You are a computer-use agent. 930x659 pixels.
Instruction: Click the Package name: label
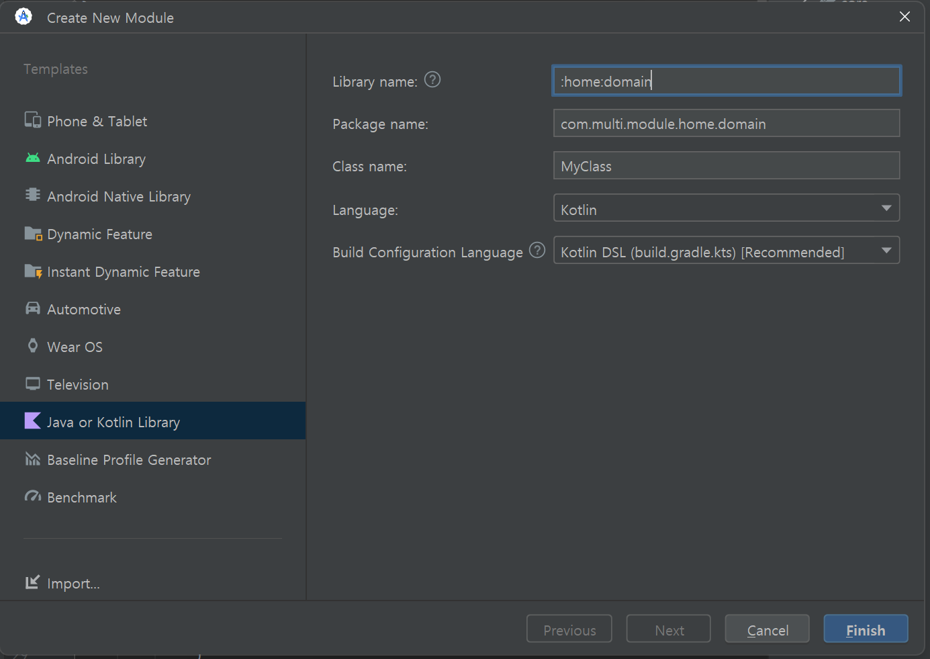380,124
